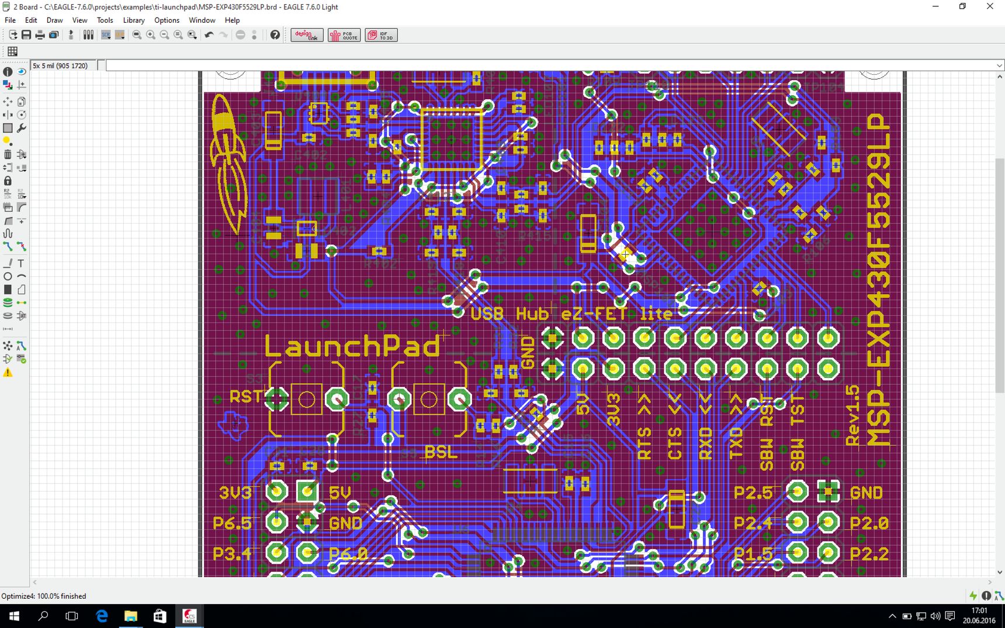
Task: Select the Info tool
Action: click(8, 72)
